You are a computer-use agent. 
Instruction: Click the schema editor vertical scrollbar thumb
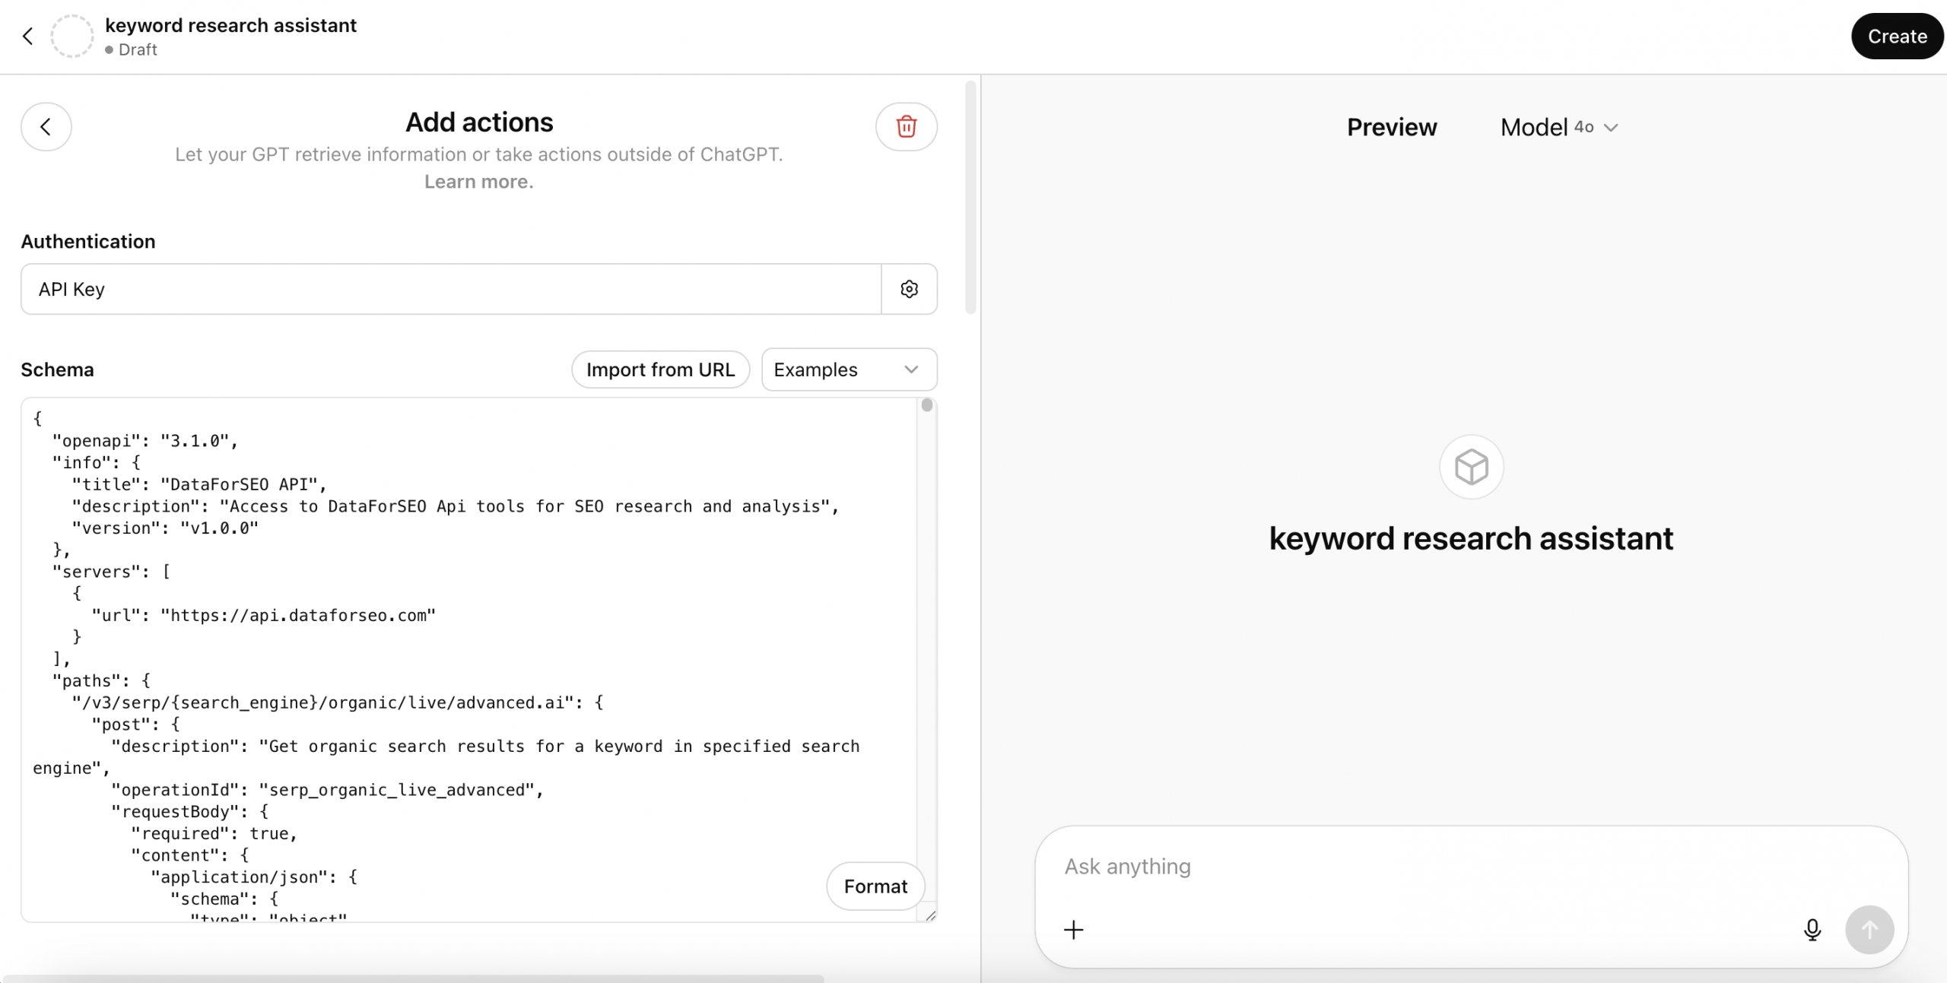[x=926, y=405]
